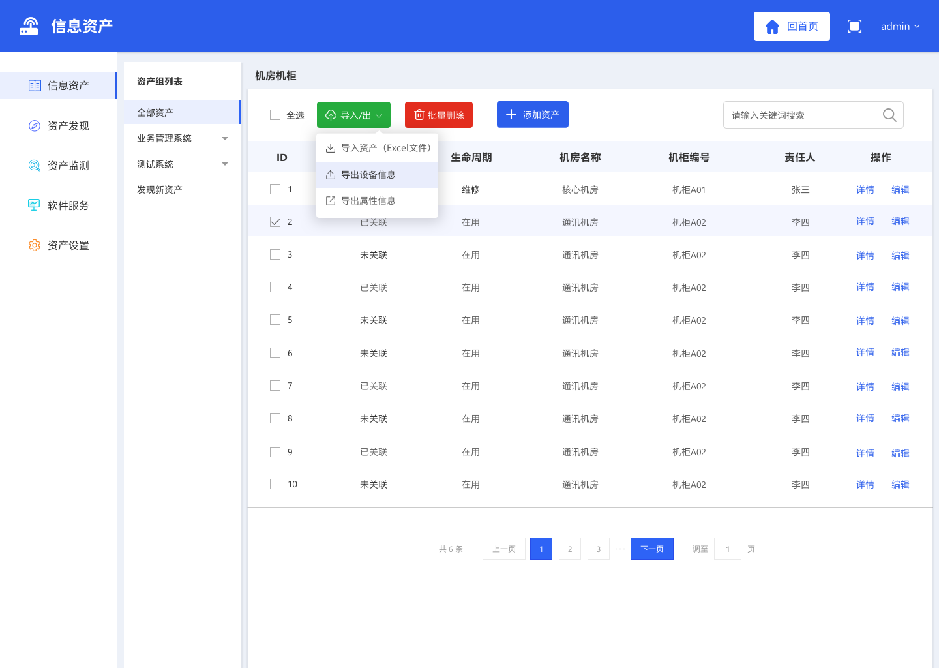This screenshot has height=668, width=939.
Task: Choose 导出属性信息 from the dropdown
Action: point(377,201)
